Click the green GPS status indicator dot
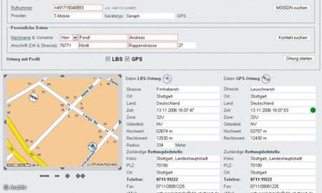 (313, 110)
